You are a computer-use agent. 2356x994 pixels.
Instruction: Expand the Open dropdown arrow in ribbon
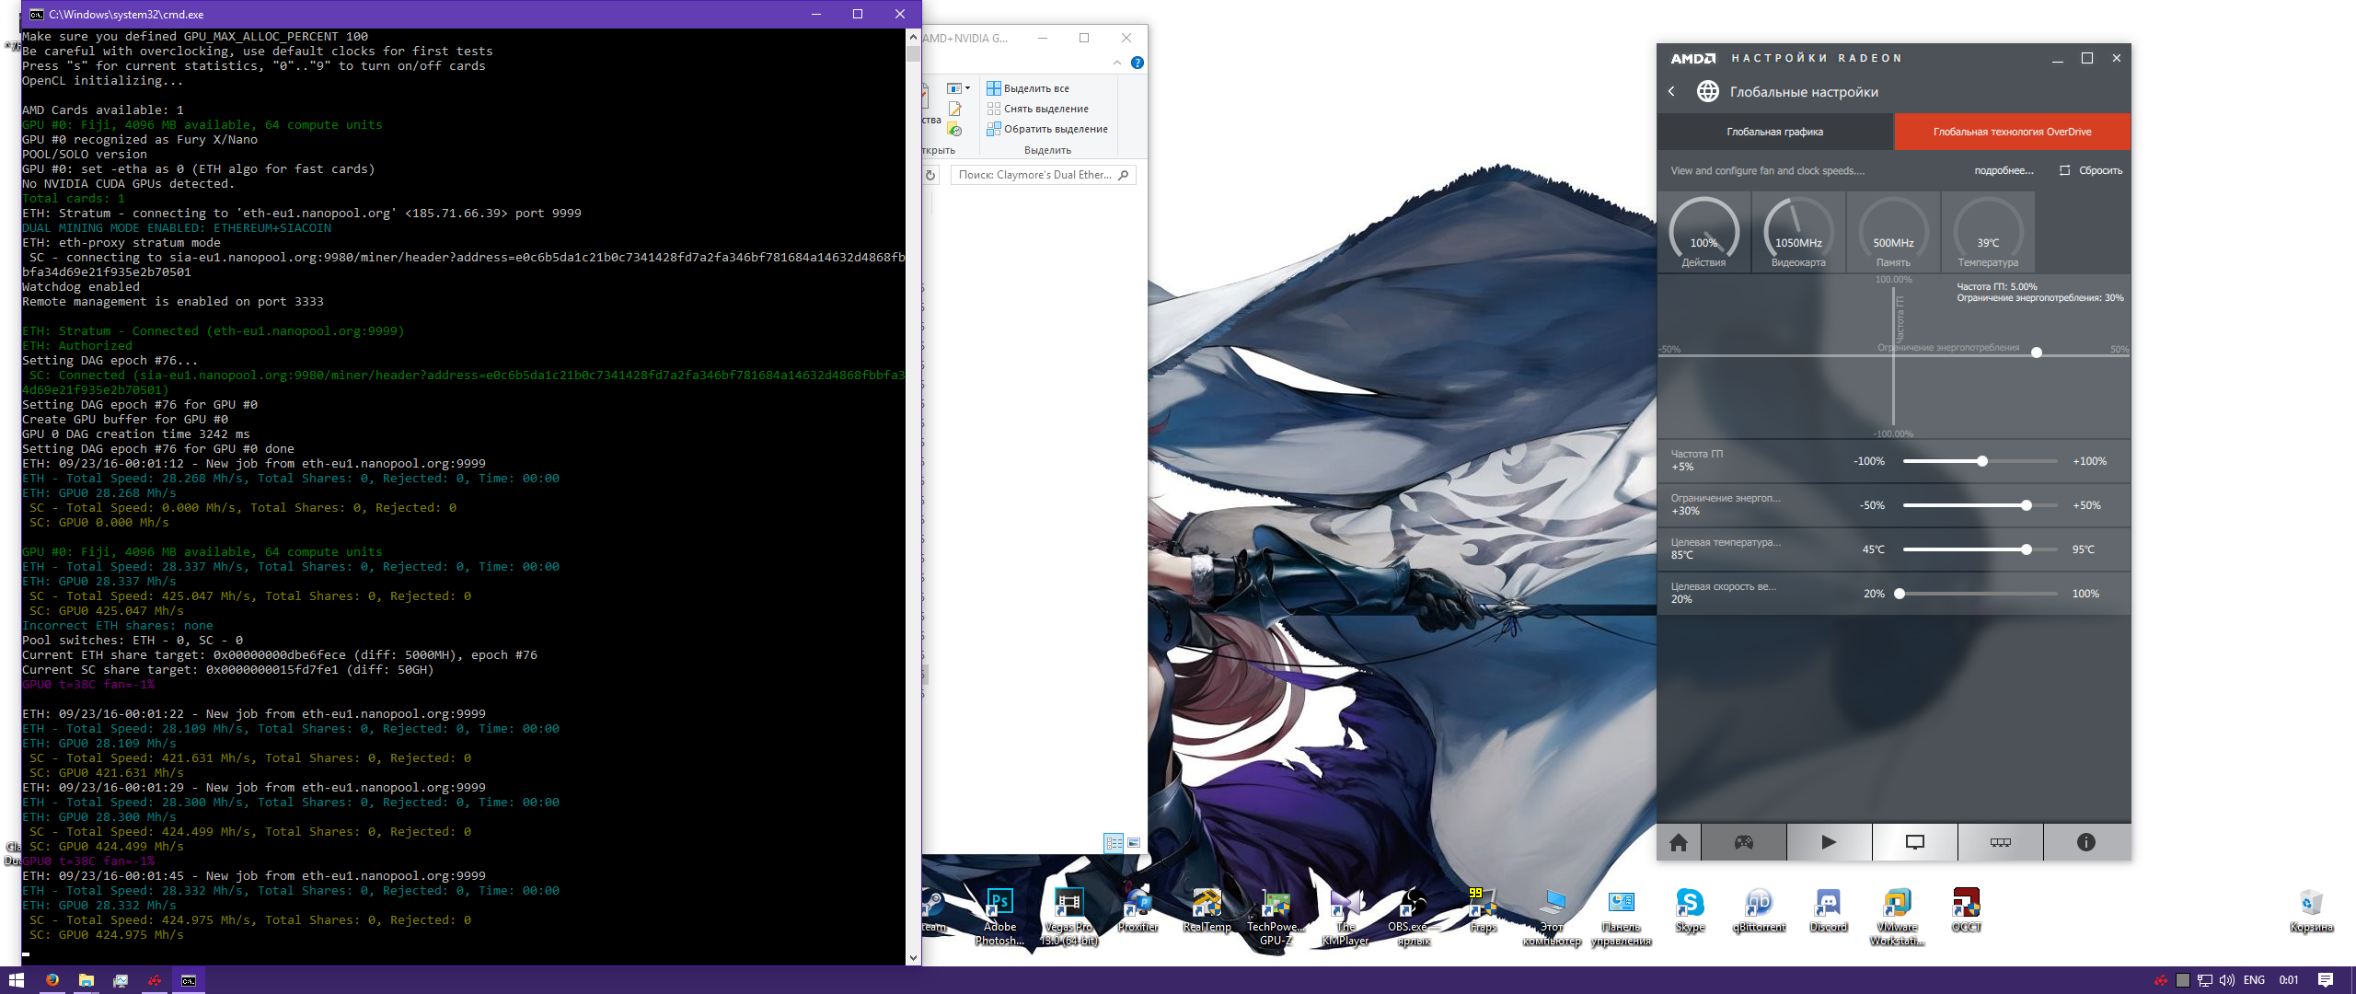pos(967,88)
